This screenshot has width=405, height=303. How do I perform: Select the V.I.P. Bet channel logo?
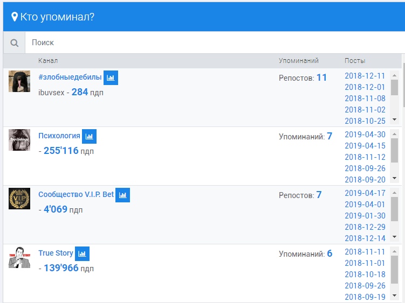[19, 199]
